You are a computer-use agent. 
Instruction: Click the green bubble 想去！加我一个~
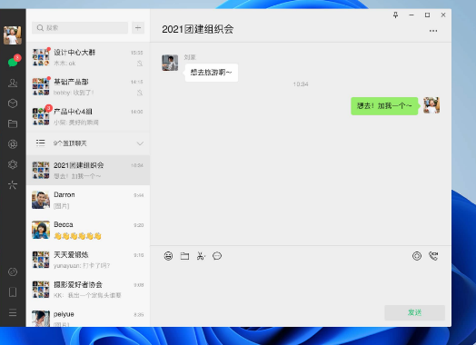[x=384, y=106]
